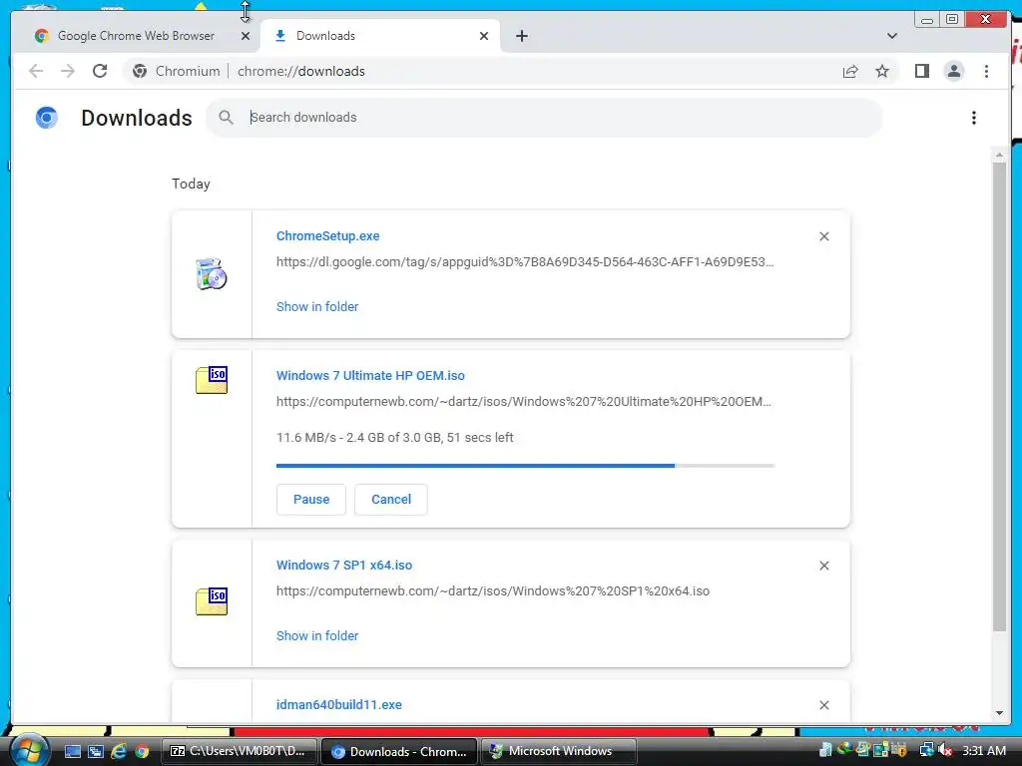
Task: Launch Chrome from quick launch
Action: (142, 752)
